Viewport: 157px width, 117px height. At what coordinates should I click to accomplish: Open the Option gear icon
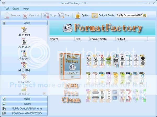(78, 15)
